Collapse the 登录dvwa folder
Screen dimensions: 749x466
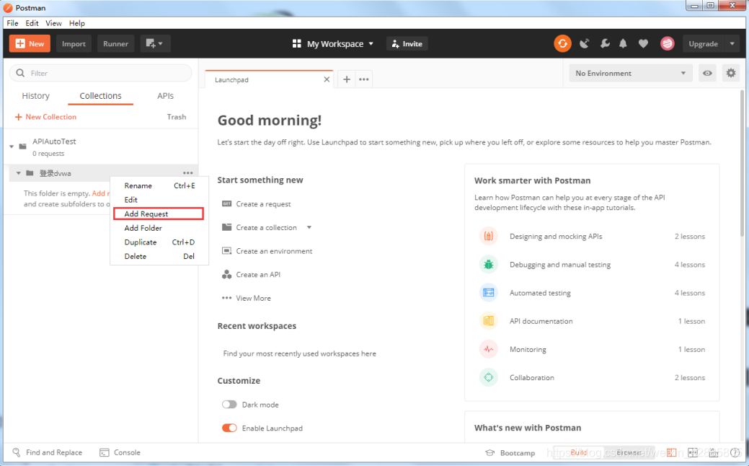[18, 173]
